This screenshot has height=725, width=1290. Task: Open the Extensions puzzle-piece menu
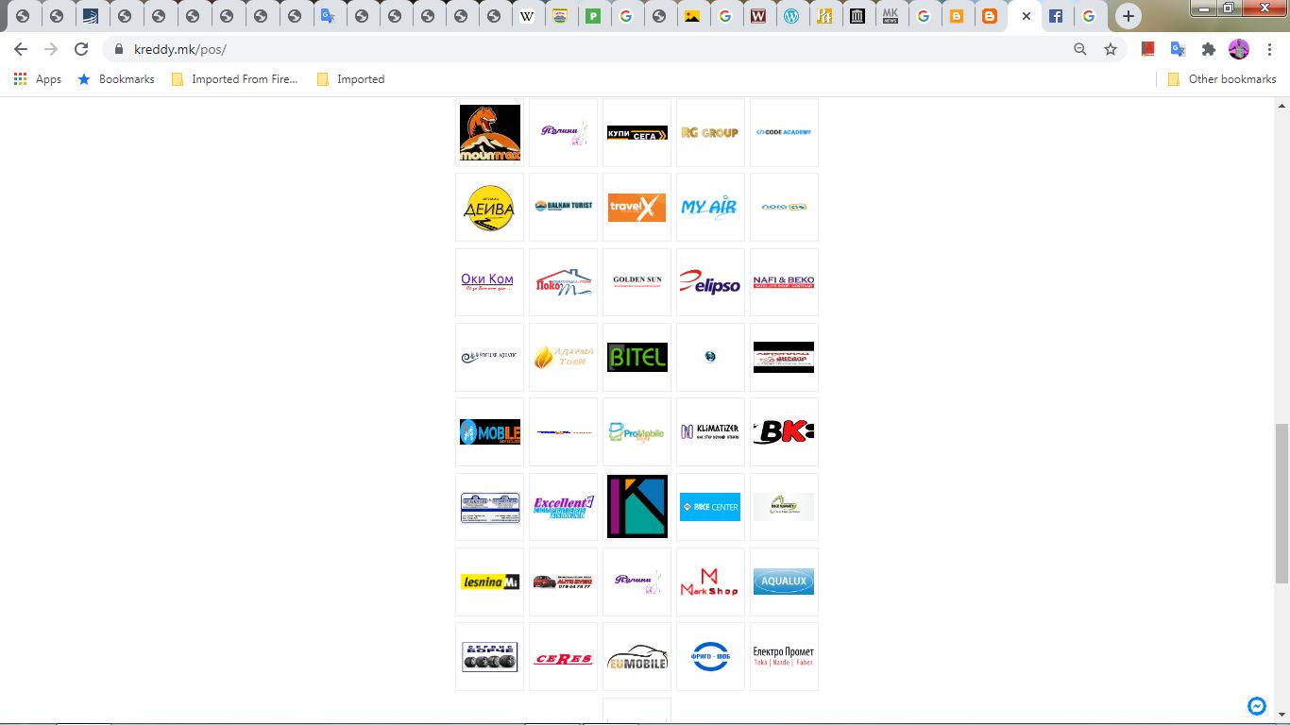[1208, 49]
